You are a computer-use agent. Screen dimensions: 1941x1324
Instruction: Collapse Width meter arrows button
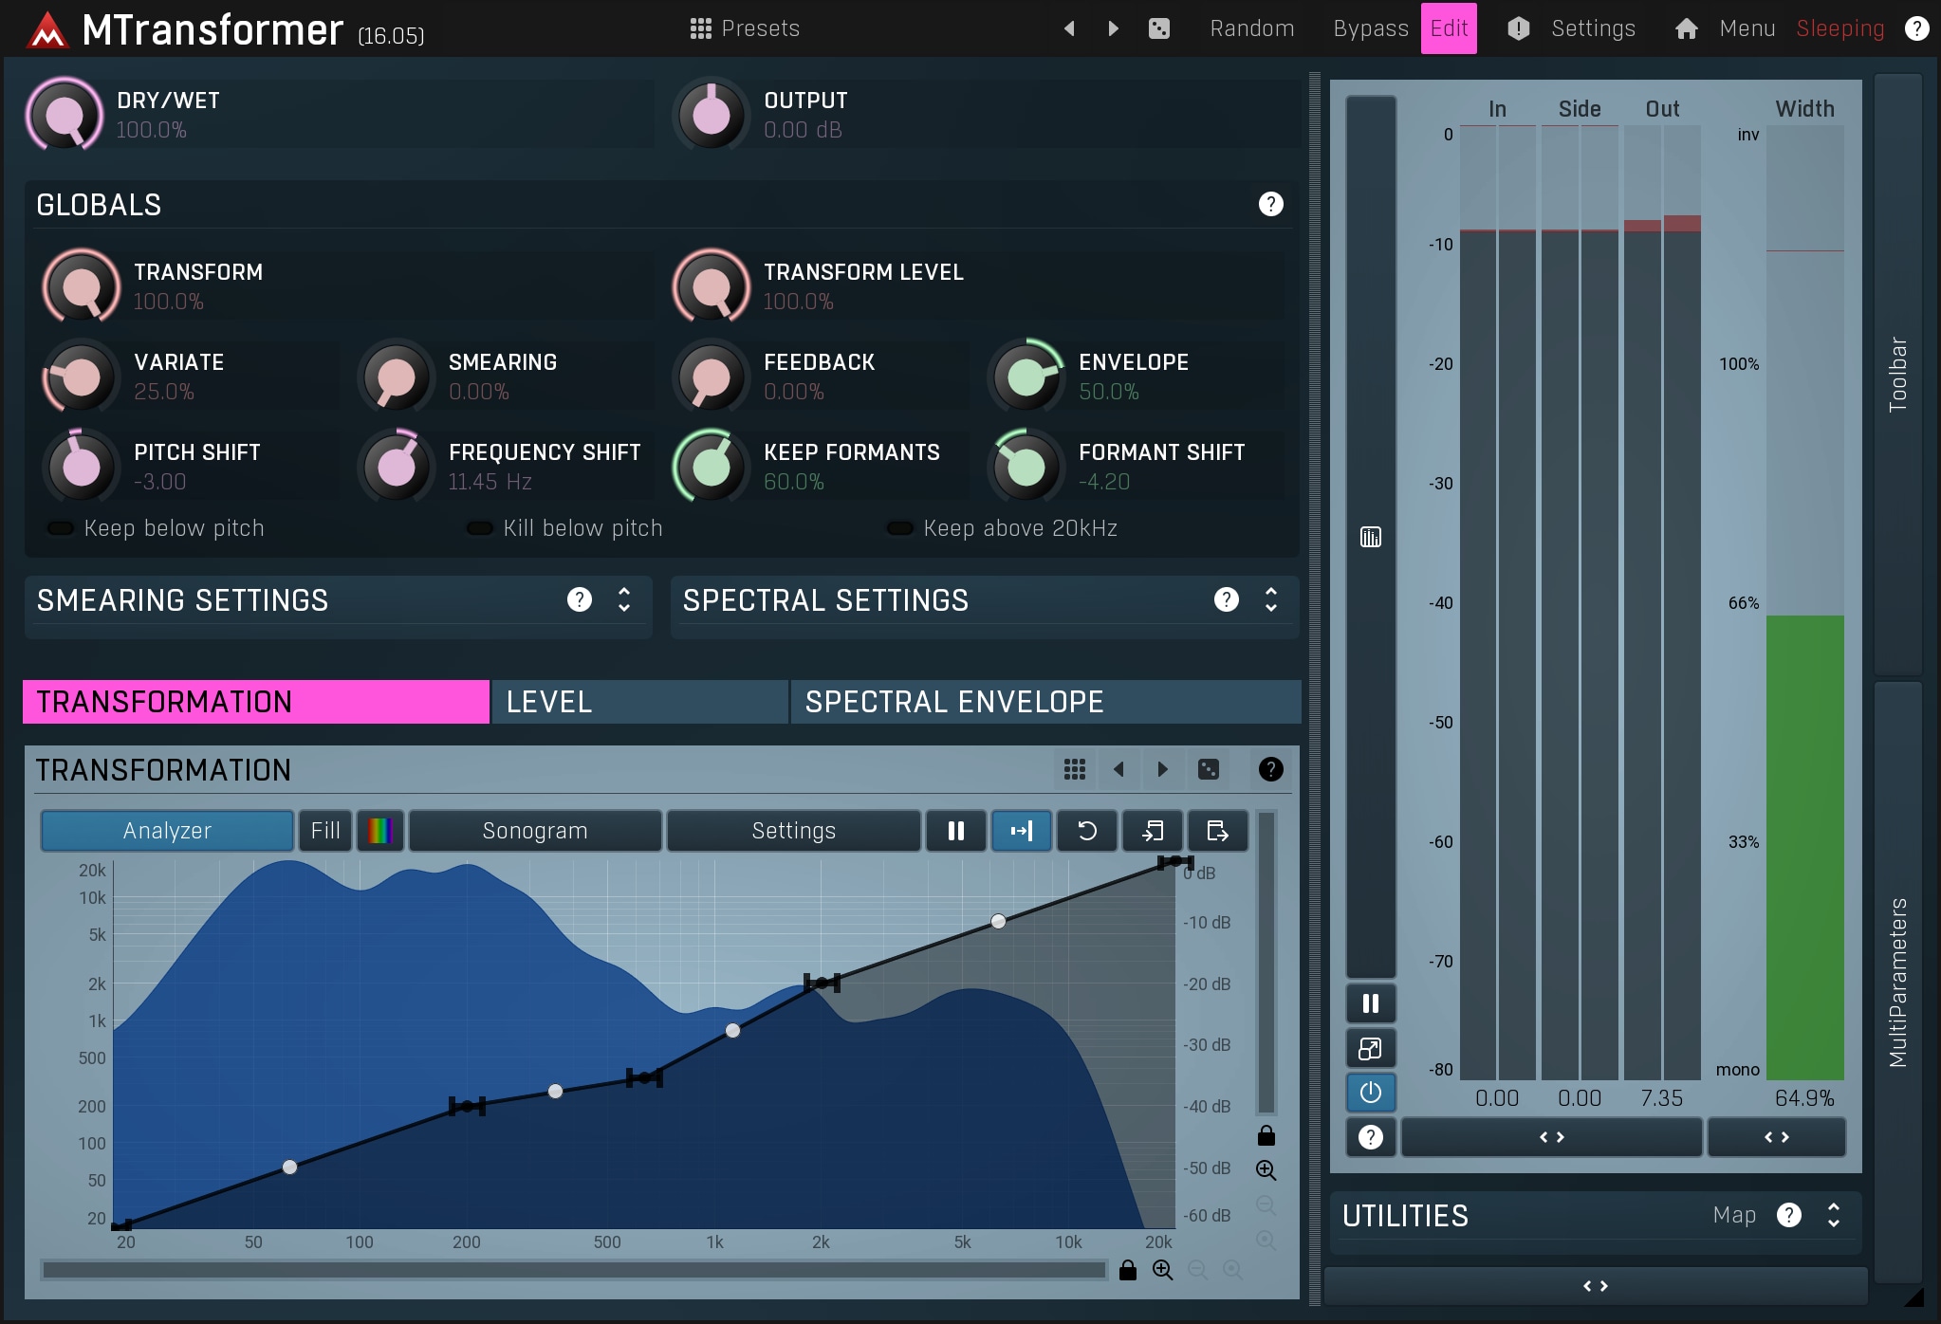1776,1137
